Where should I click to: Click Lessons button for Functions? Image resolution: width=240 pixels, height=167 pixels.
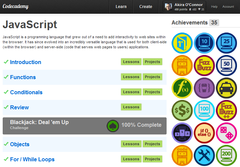click(x=131, y=77)
